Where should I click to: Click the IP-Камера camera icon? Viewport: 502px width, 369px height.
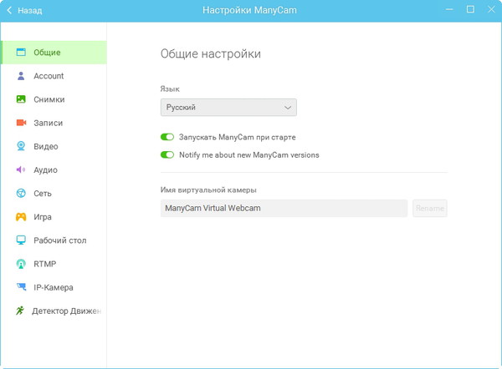tap(21, 287)
